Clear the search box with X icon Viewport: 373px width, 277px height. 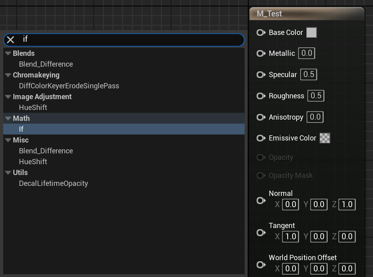pyautogui.click(x=10, y=39)
